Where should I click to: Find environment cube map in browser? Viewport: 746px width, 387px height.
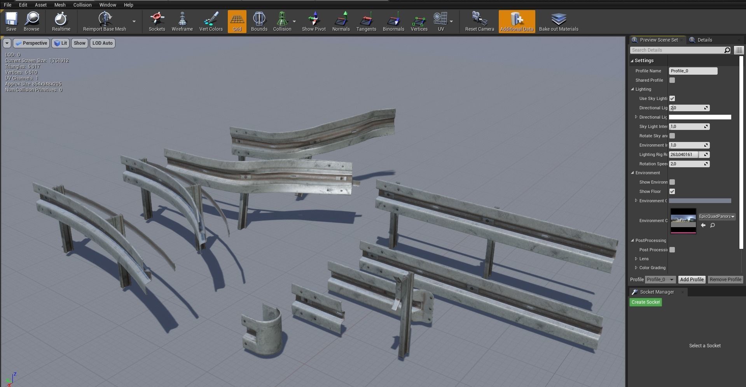pyautogui.click(x=713, y=225)
